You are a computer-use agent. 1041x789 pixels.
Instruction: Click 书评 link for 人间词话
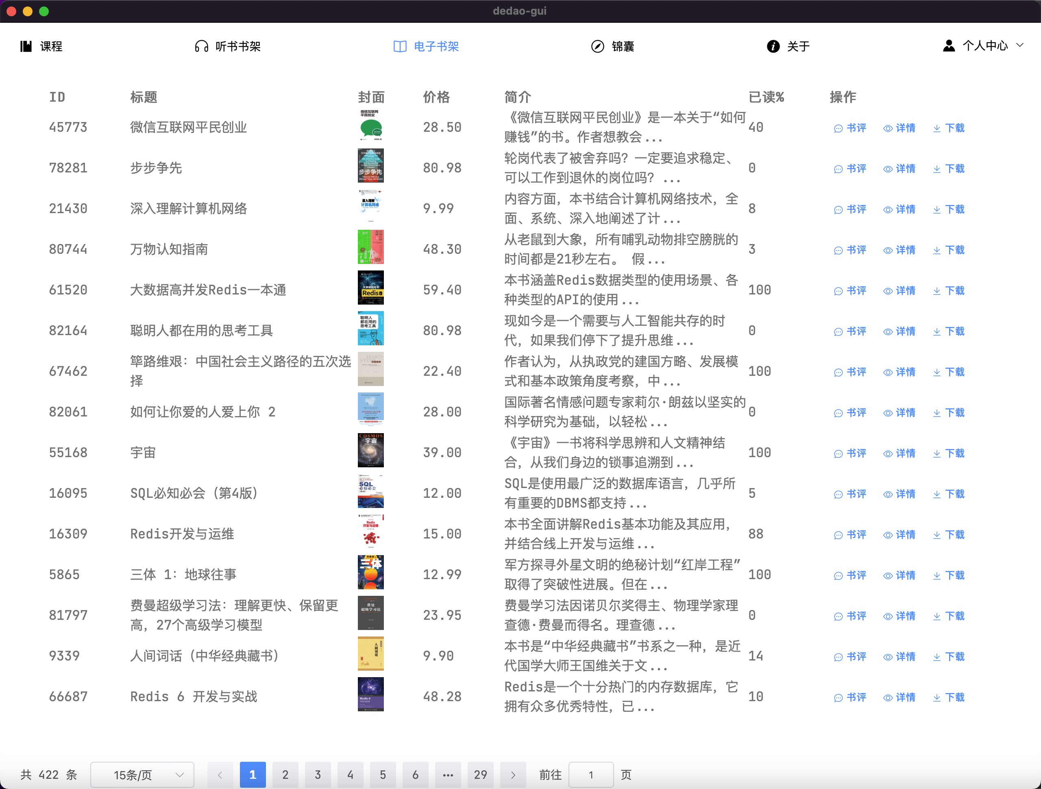click(856, 657)
